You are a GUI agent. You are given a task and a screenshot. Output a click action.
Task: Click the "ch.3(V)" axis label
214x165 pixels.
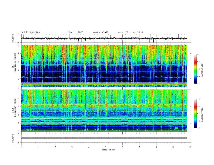[x=13, y=139]
